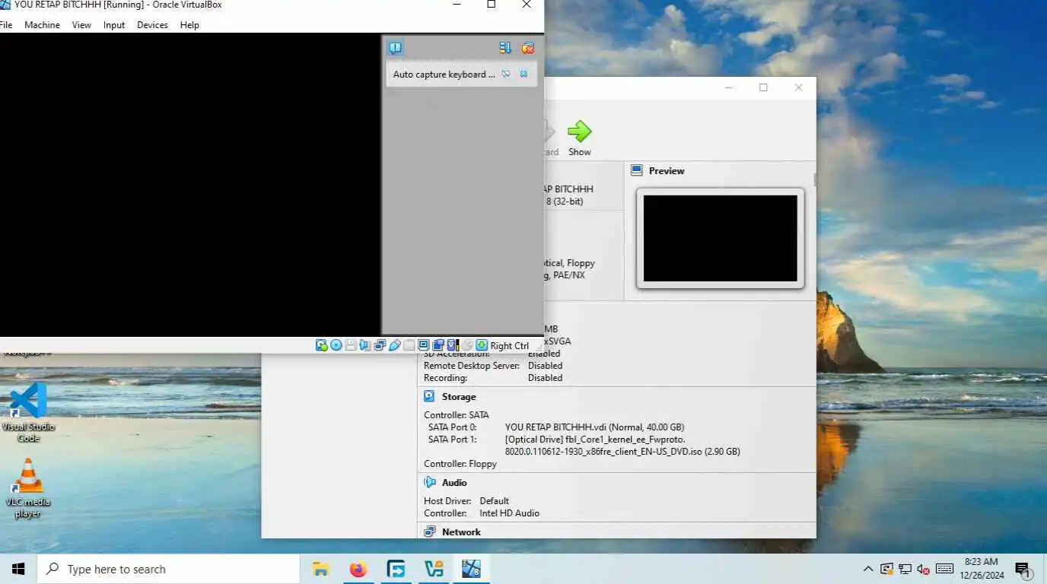Open the Machine menu

42,25
